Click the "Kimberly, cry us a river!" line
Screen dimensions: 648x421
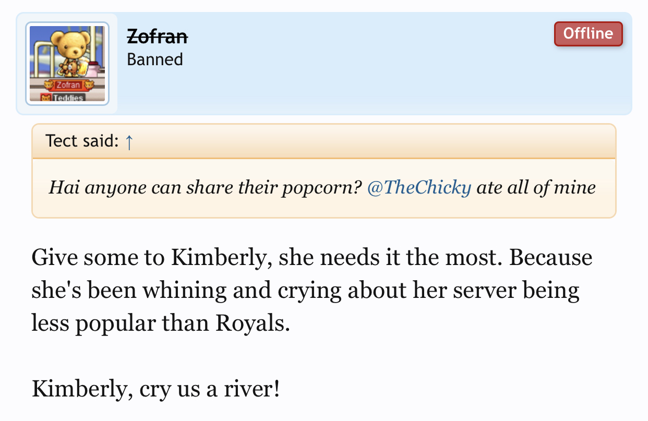point(155,389)
